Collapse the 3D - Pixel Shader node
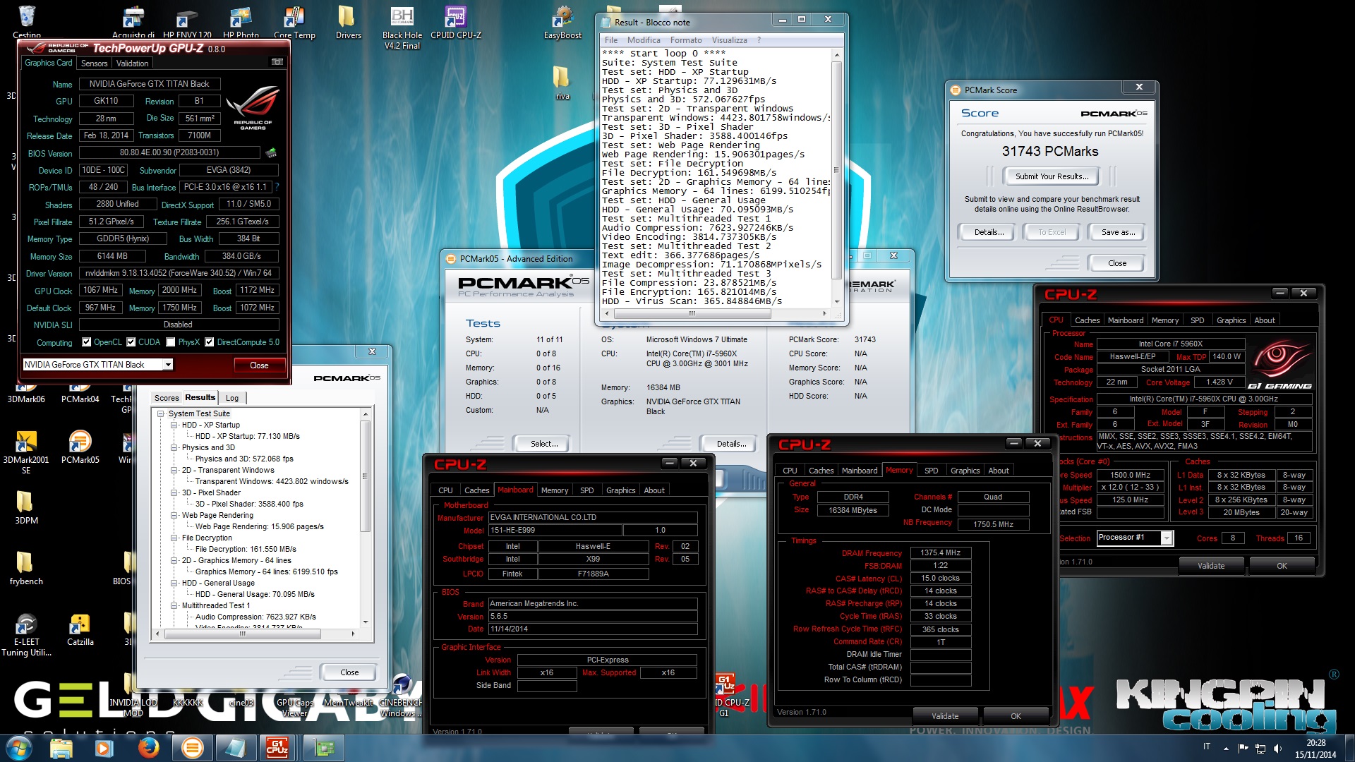The height and width of the screenshot is (762, 1355). [x=174, y=492]
